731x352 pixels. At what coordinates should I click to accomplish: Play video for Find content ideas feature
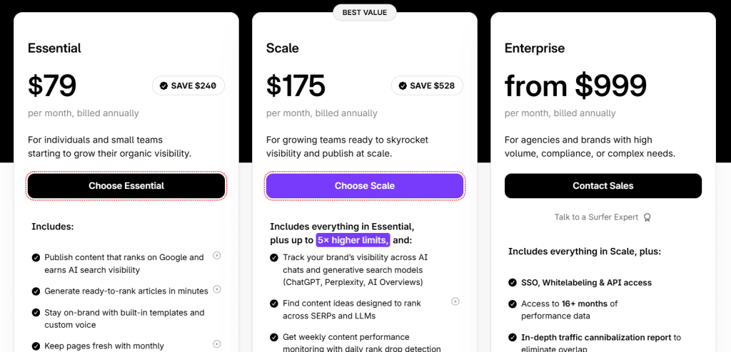point(455,301)
